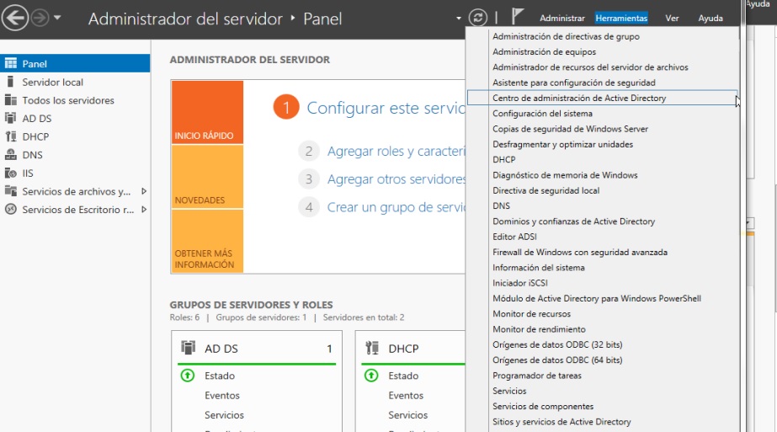Click the Servidor local sidebar item
This screenshot has width=777, height=432.
coord(52,83)
